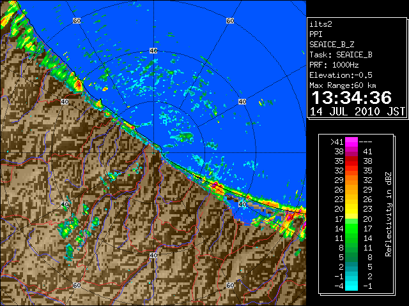Click the bright green band in the legend

351,228
